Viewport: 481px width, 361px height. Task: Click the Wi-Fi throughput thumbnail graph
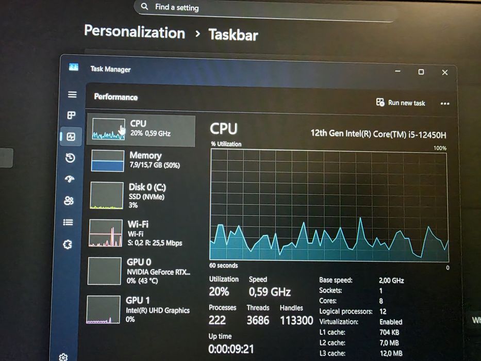point(106,233)
